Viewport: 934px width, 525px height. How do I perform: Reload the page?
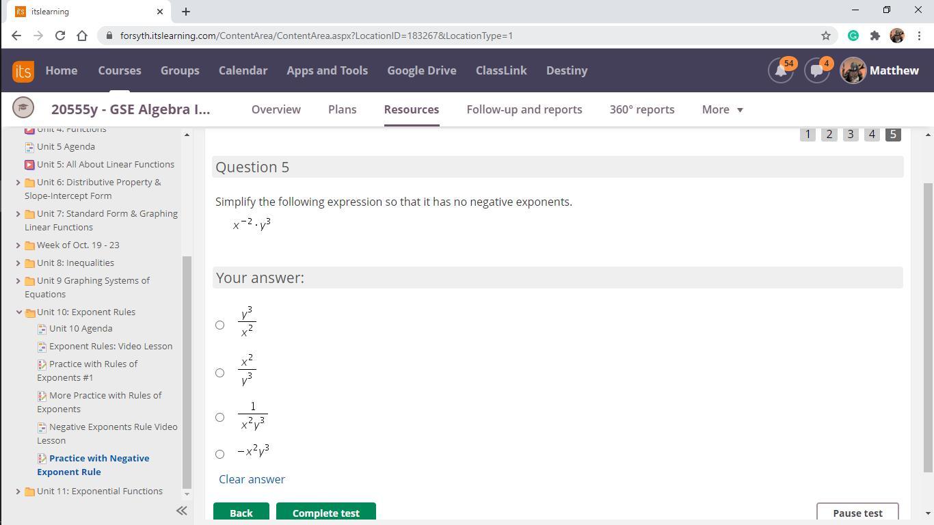[x=60, y=36]
